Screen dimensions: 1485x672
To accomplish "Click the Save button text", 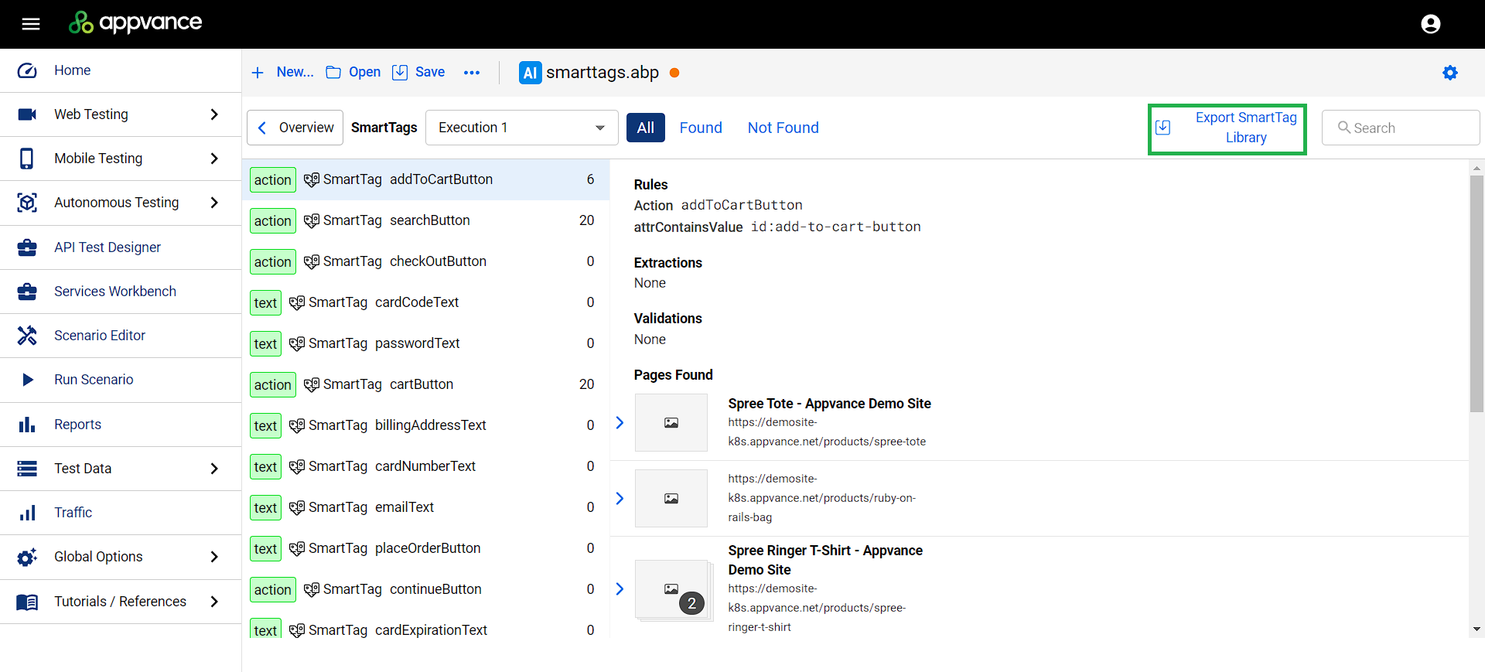I will [x=430, y=73].
